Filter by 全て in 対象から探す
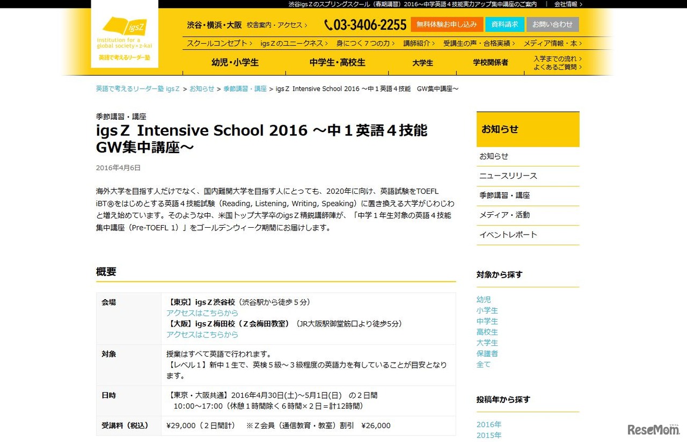This screenshot has height=442, width=687. (484, 364)
